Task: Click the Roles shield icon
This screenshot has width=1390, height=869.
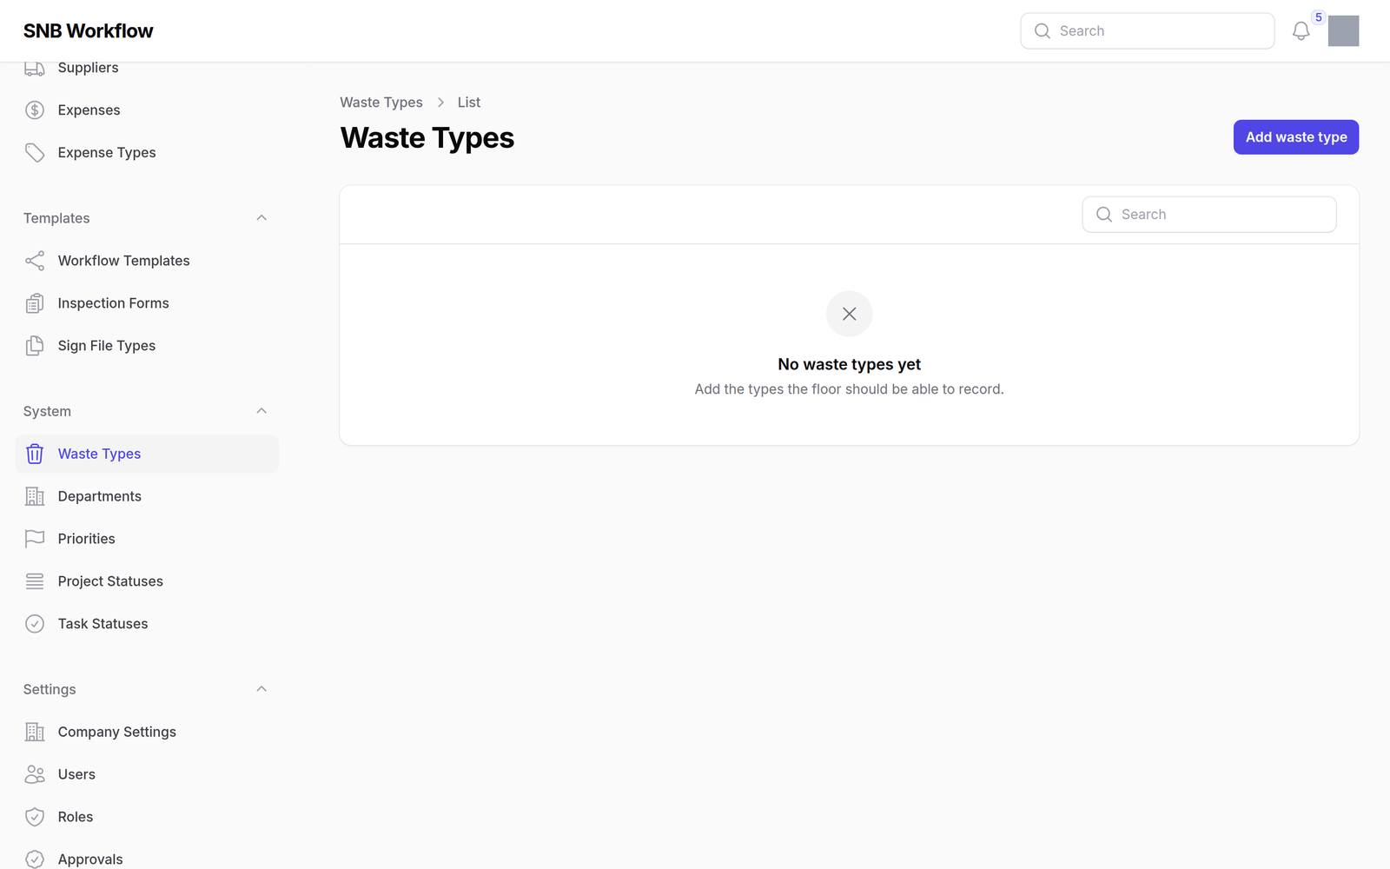Action: tap(35, 817)
